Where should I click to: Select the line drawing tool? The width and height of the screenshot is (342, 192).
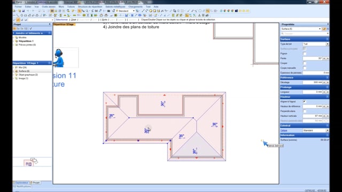143,11
